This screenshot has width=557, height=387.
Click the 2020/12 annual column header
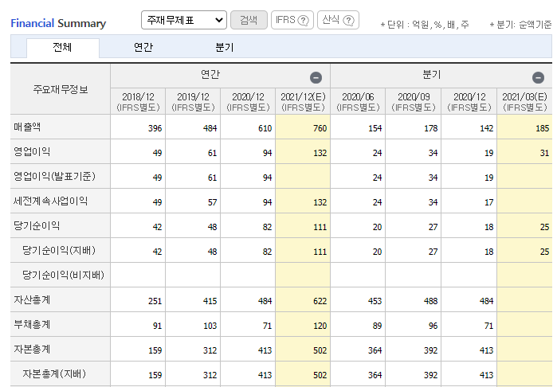click(x=249, y=102)
